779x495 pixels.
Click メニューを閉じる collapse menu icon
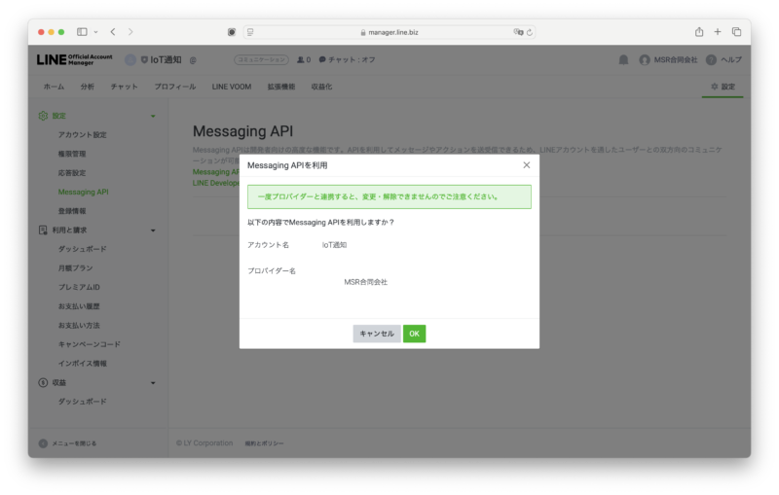[x=43, y=443]
